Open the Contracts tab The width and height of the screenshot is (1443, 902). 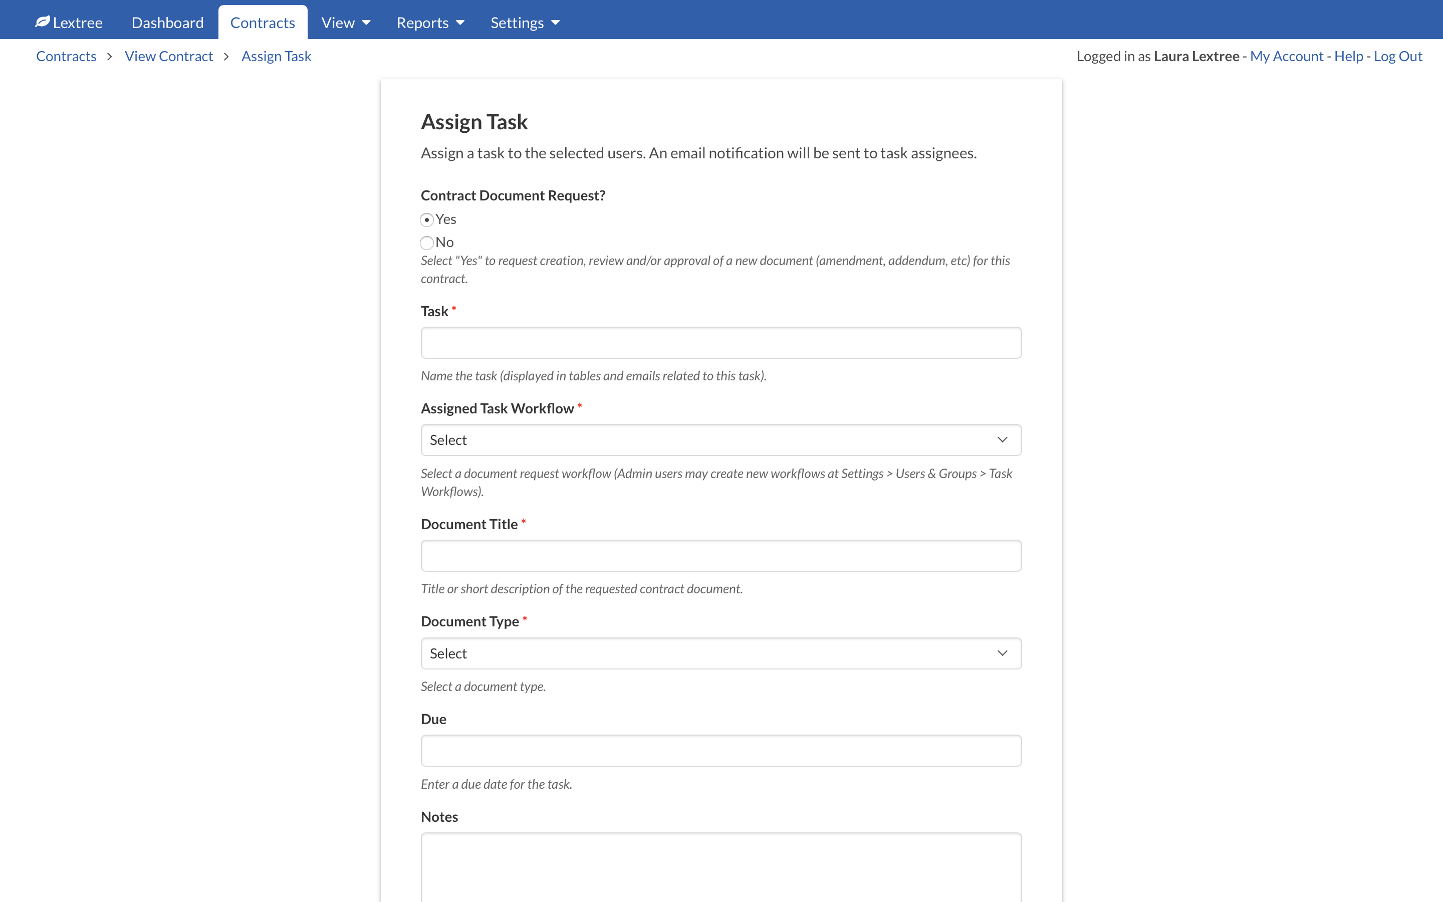coord(263,23)
